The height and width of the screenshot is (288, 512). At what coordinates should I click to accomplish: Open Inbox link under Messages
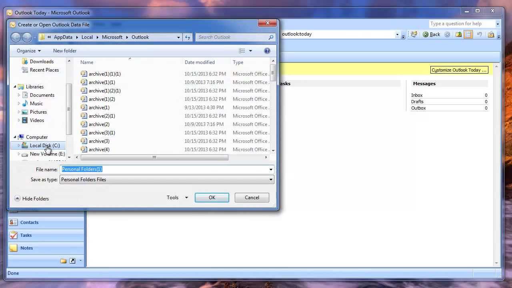pos(417,95)
